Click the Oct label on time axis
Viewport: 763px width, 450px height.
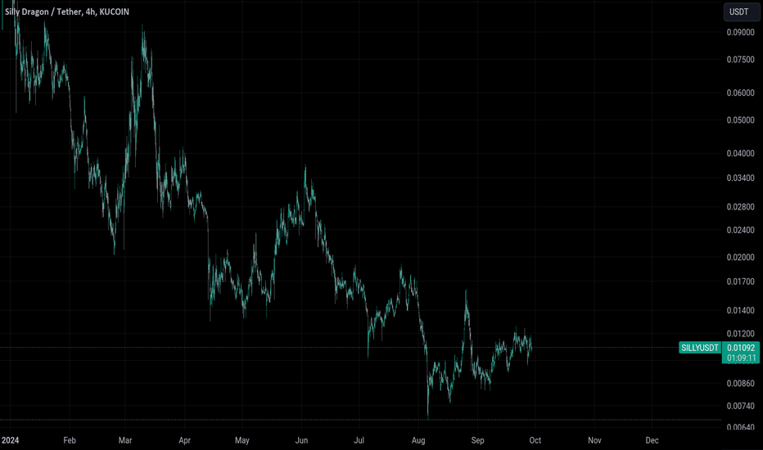click(x=535, y=440)
